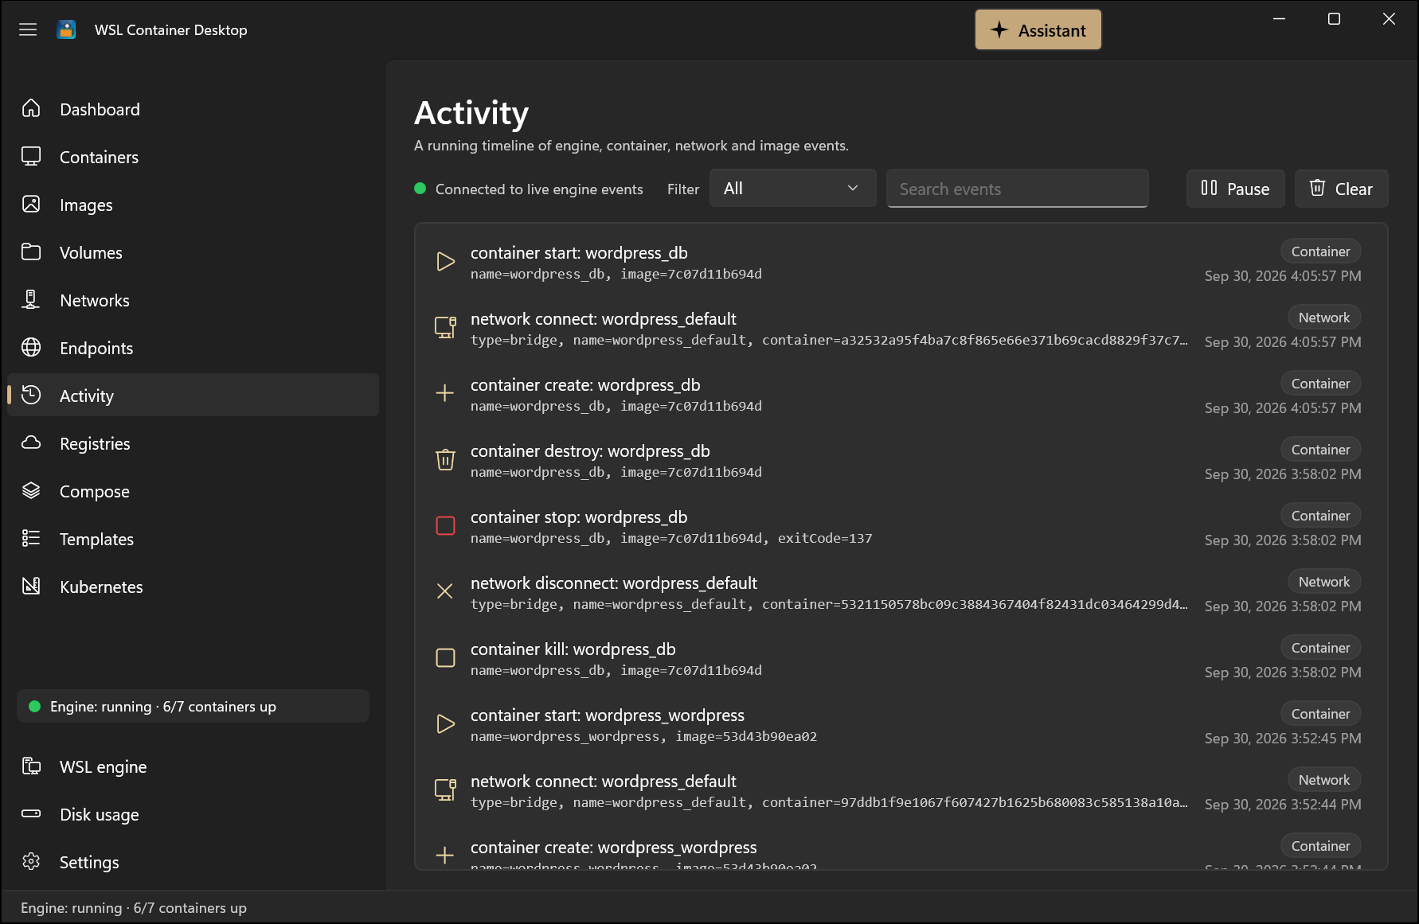This screenshot has height=924, width=1419.
Task: Open the Filter All dropdown
Action: 792,189
